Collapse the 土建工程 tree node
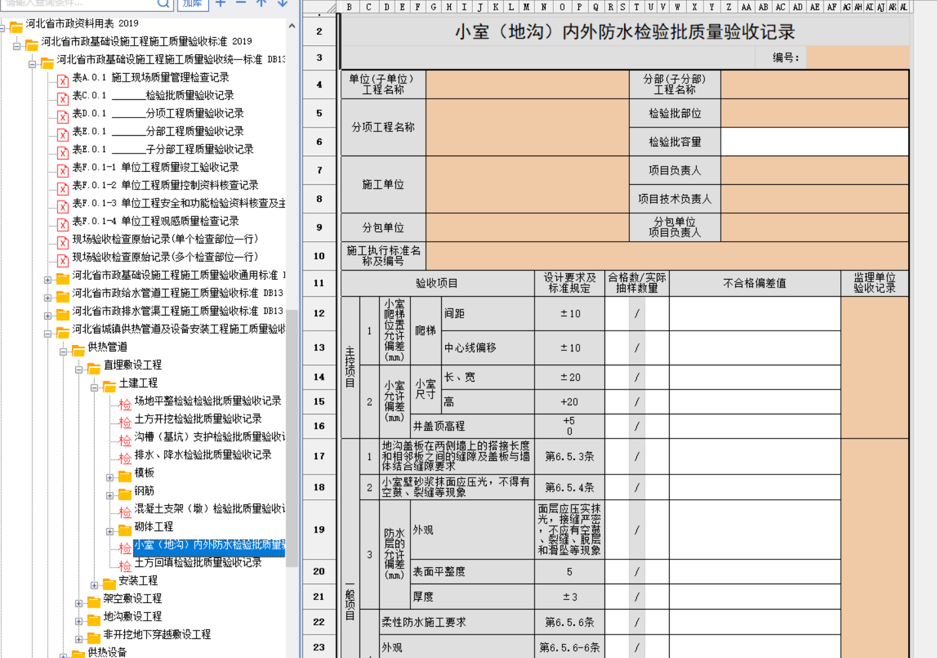Screen dimensions: 937x658 click(94, 387)
